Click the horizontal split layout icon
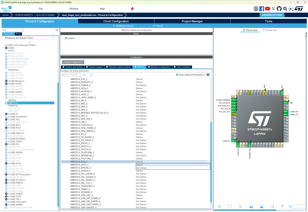Screen dimensions: 308x212 (282, 206)
